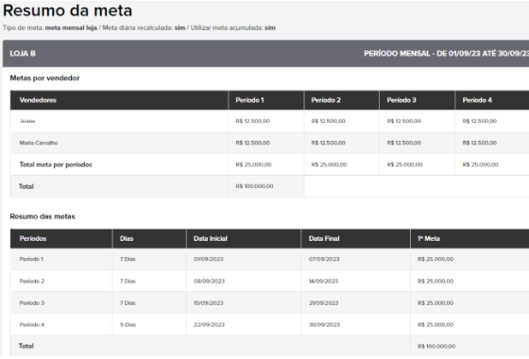Select the 'Período 3' row label in the summary table
529x359 pixels.
pyautogui.click(x=32, y=303)
